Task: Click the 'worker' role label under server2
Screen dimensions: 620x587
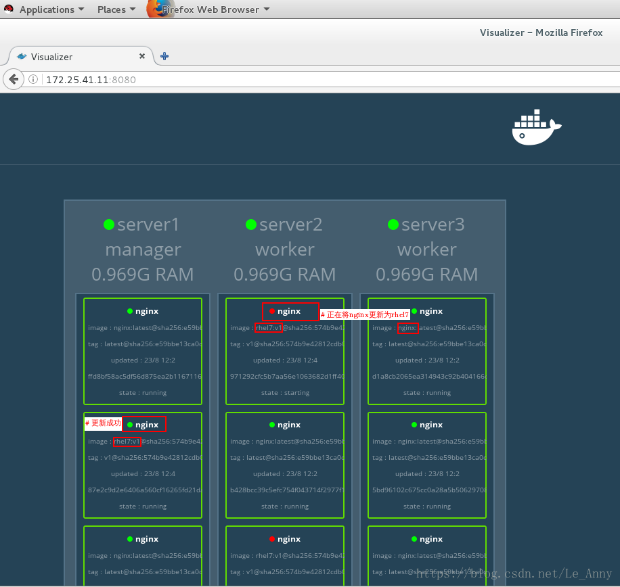Action: tap(285, 250)
